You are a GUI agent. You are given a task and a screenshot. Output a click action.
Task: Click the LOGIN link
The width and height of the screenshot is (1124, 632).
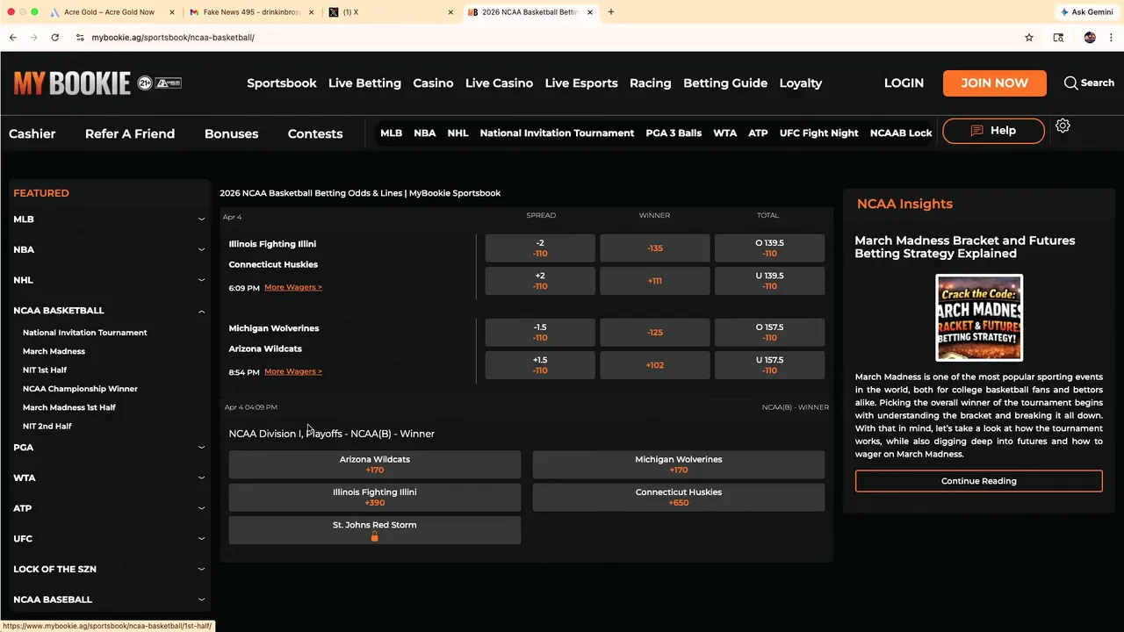pos(904,83)
